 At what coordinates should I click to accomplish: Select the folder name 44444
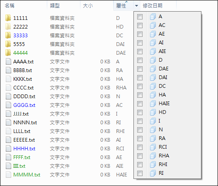(20, 53)
